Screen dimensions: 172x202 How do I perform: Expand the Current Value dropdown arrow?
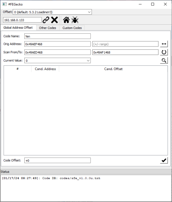(x=88, y=61)
